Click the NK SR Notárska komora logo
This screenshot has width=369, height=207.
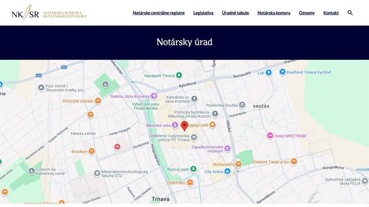coord(49,13)
